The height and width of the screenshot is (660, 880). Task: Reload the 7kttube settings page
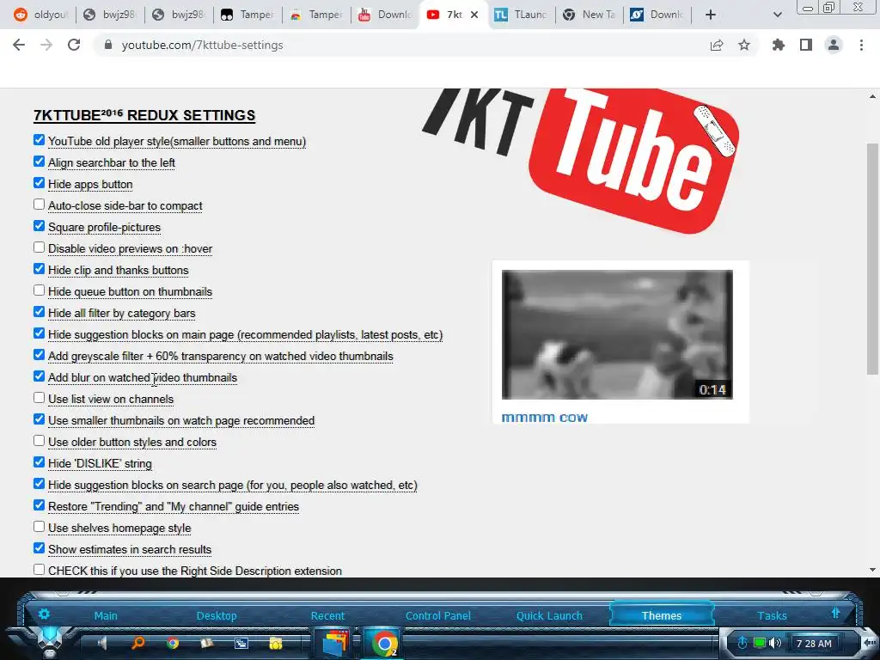[74, 45]
